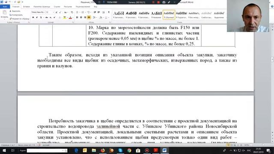This screenshot has width=274, height=154.
Task: Click the Task View icon on taskbar
Action: (12, 150)
